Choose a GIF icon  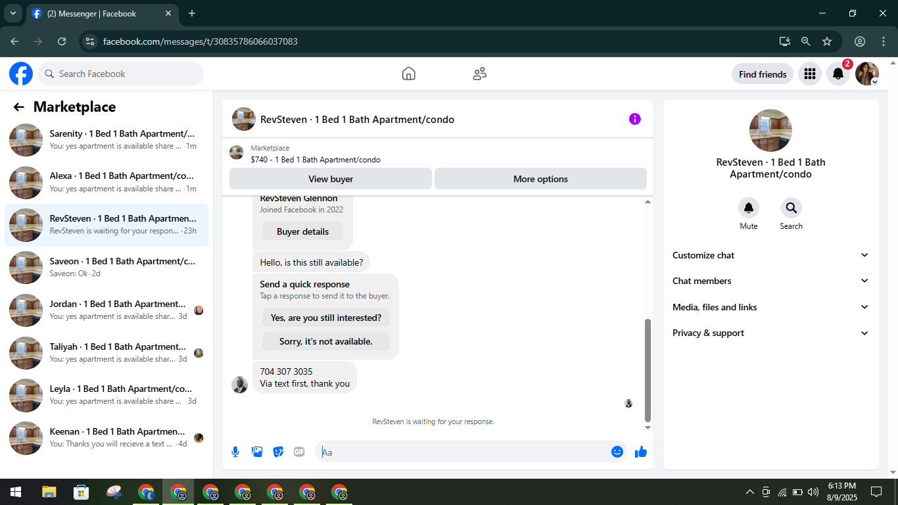point(299,452)
